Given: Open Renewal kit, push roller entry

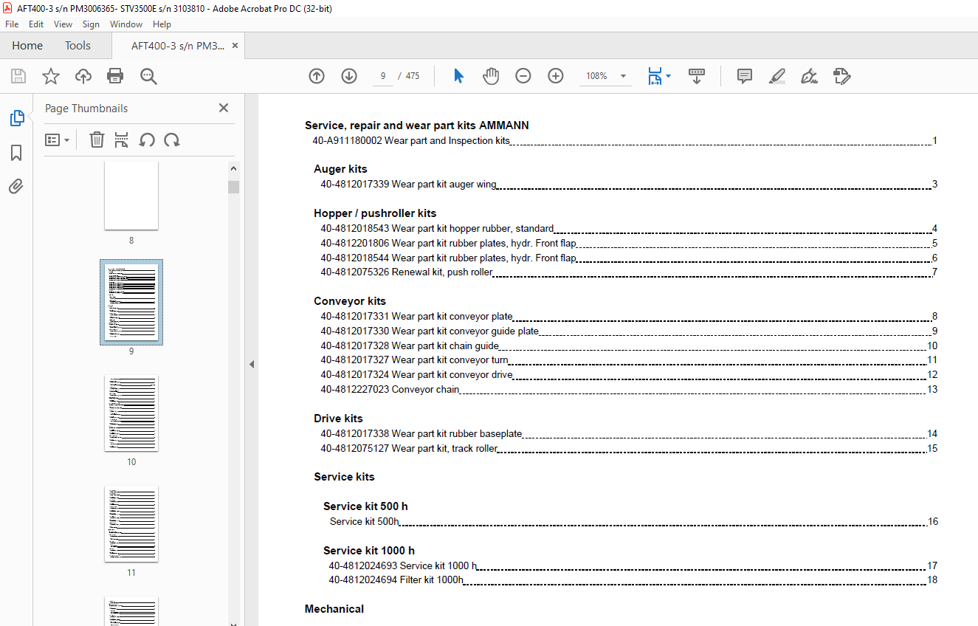Looking at the screenshot, I should pos(629,272).
